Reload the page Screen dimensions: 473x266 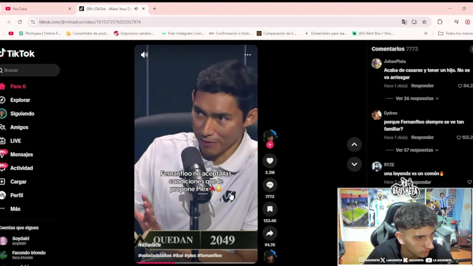(20, 22)
